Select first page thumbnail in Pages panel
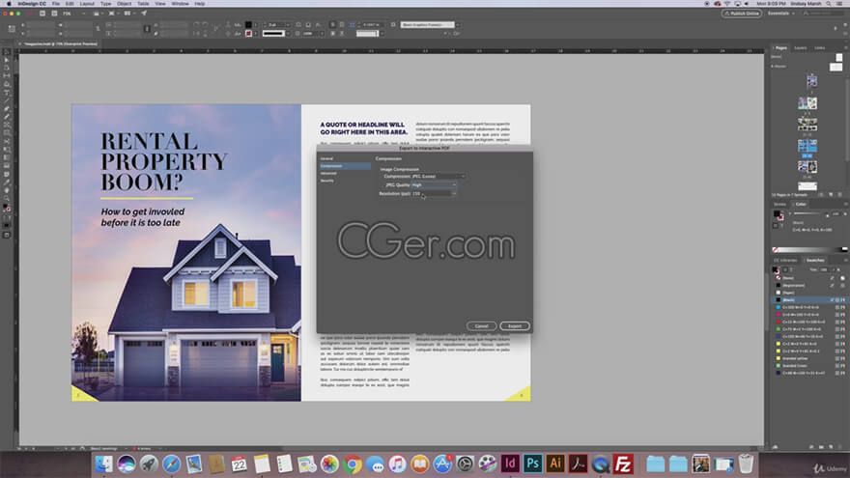 811,82
